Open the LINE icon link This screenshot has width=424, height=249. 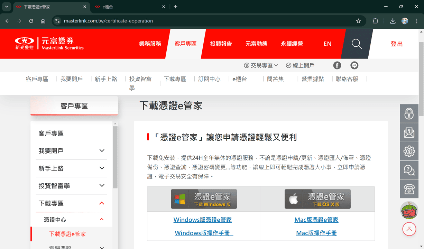[354, 65]
